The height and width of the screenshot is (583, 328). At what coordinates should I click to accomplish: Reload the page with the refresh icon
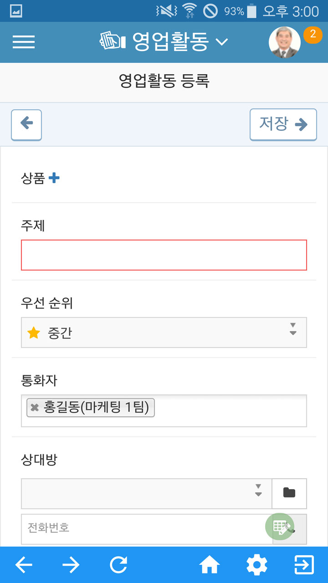[x=118, y=565]
